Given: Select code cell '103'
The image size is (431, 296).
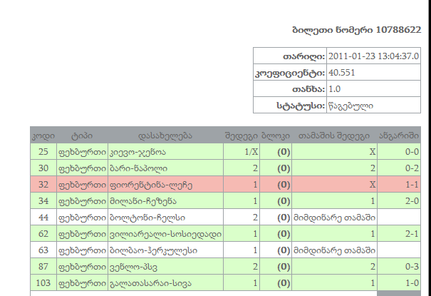Looking at the screenshot, I should (43, 282).
